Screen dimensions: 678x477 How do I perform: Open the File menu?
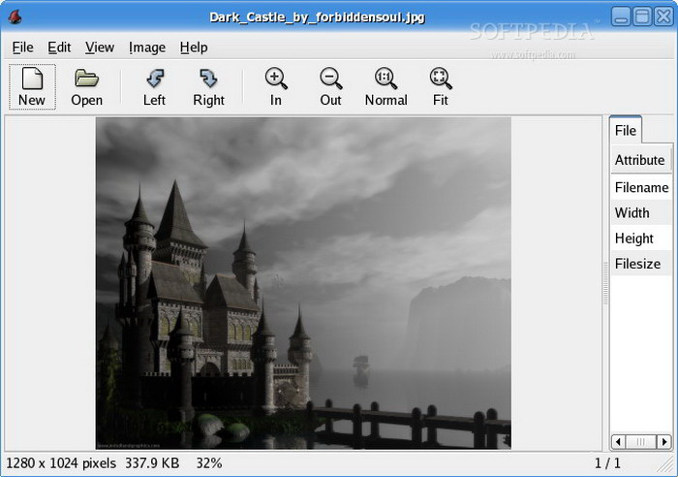pyautogui.click(x=22, y=48)
